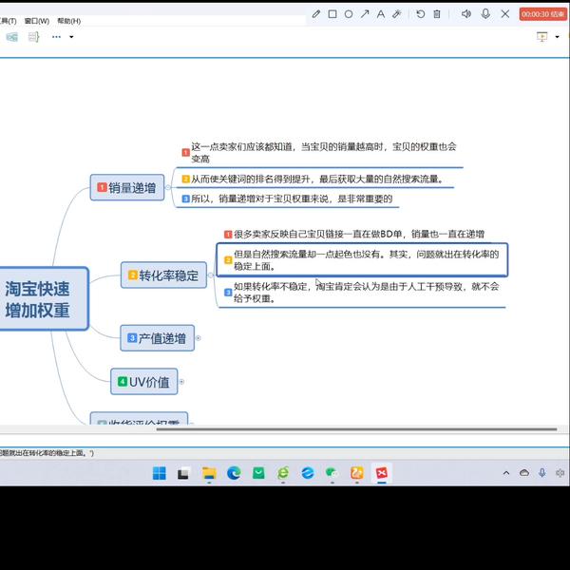This screenshot has width=570, height=570.
Task: Open the presentation mode dropdown arrow
Action: tap(557, 37)
